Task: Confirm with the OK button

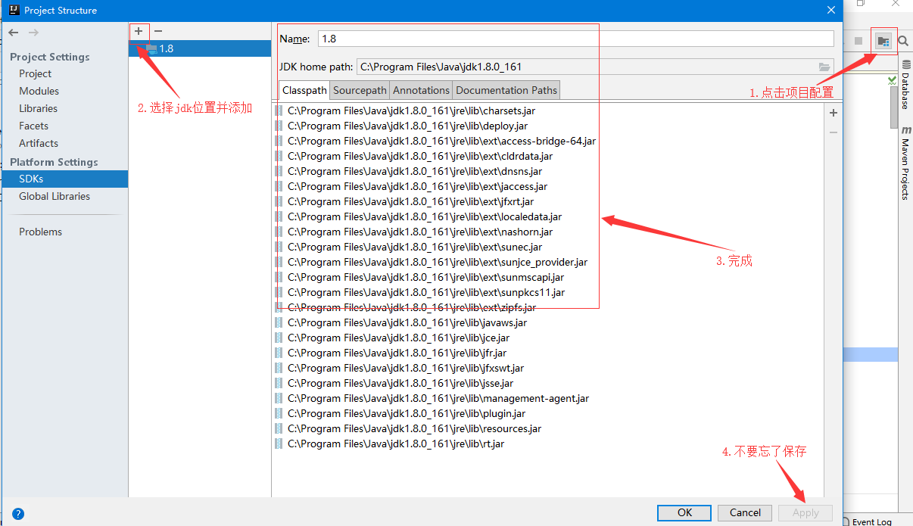Action: pyautogui.click(x=685, y=512)
